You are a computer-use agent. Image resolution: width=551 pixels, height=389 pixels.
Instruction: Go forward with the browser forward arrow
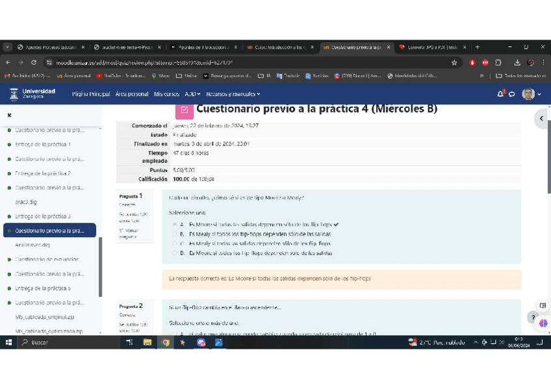click(x=21, y=62)
